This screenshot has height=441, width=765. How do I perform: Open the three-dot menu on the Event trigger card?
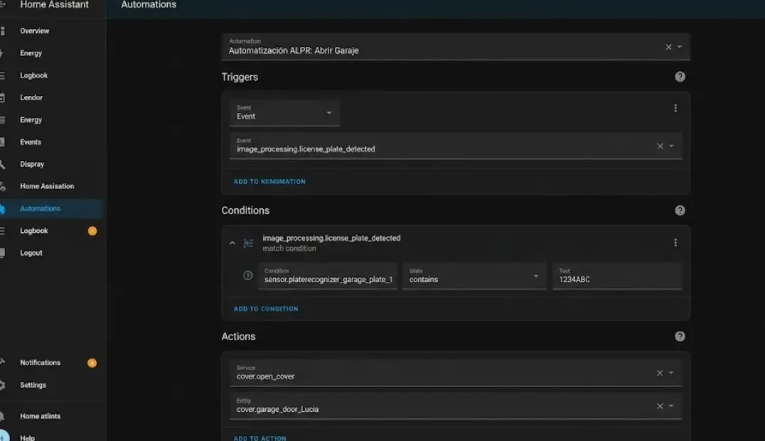(x=675, y=107)
